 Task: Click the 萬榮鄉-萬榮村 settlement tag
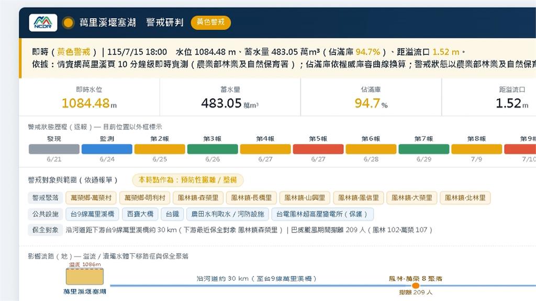point(91,198)
